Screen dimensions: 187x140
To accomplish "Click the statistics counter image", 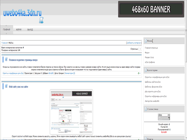I will point(164,117).
